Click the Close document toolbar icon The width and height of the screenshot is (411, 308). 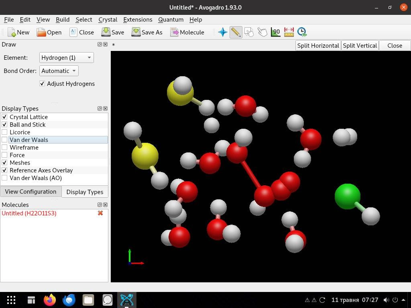(x=73, y=32)
